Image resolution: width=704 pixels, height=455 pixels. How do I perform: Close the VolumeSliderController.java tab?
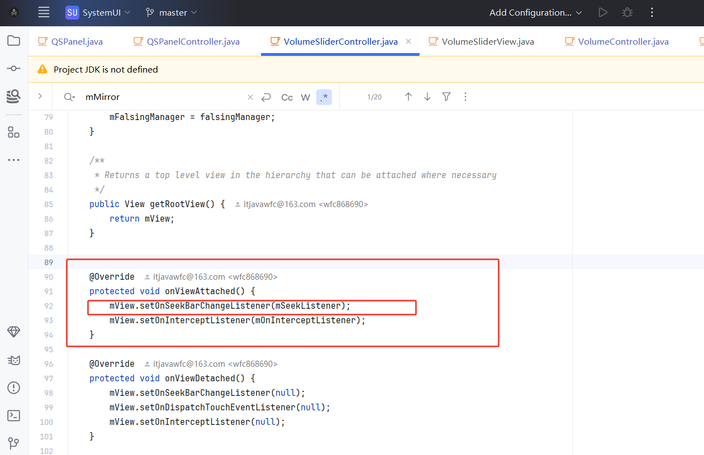[x=408, y=41]
